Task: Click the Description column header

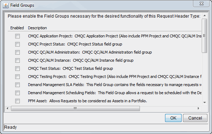Action: [37, 28]
